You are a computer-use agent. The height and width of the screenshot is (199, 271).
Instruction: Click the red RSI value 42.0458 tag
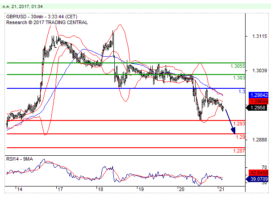click(258, 173)
